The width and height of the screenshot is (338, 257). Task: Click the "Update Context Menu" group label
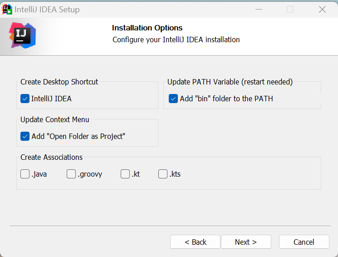point(55,120)
